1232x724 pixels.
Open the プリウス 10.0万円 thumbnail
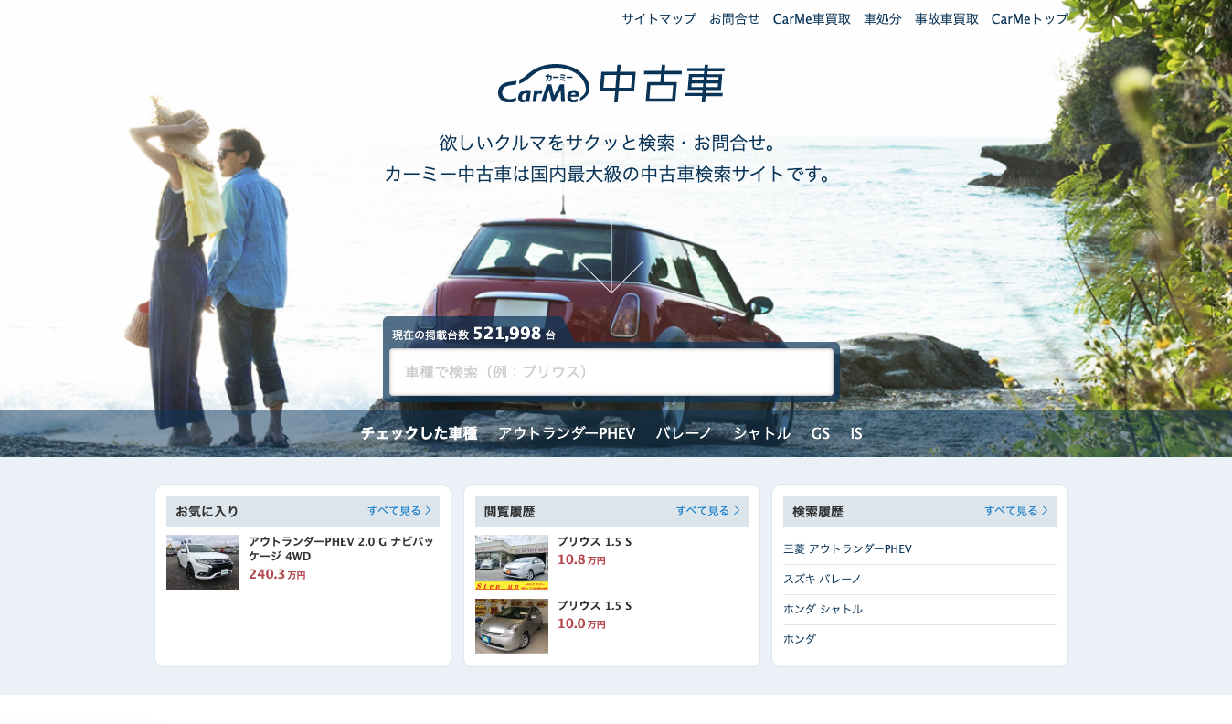512,626
